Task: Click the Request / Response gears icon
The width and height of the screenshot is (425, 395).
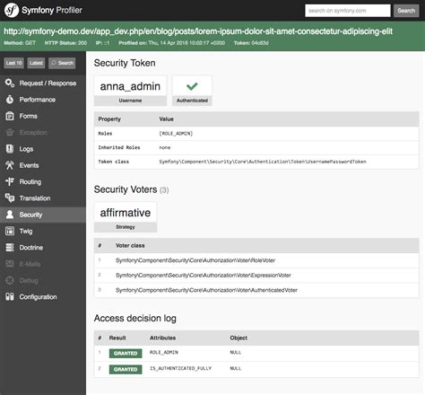Action: (10, 83)
